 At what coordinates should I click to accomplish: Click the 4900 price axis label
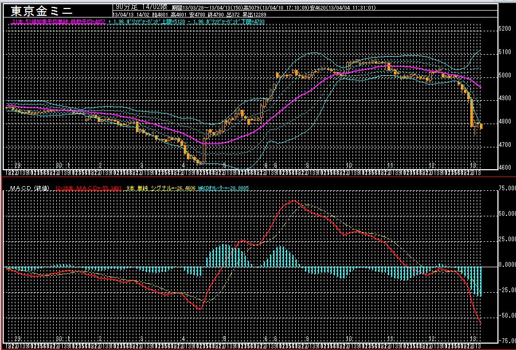(x=505, y=98)
